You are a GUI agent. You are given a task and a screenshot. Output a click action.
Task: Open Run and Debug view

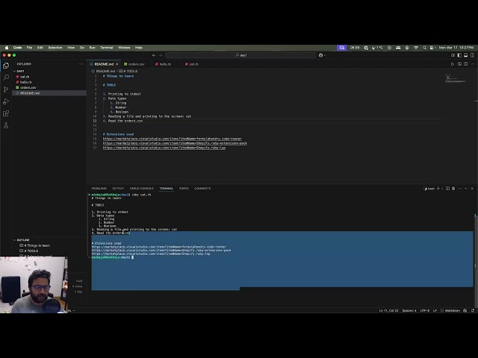click(x=6, y=101)
